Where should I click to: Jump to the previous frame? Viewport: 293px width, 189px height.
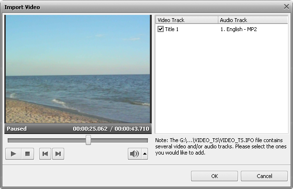[45, 154]
